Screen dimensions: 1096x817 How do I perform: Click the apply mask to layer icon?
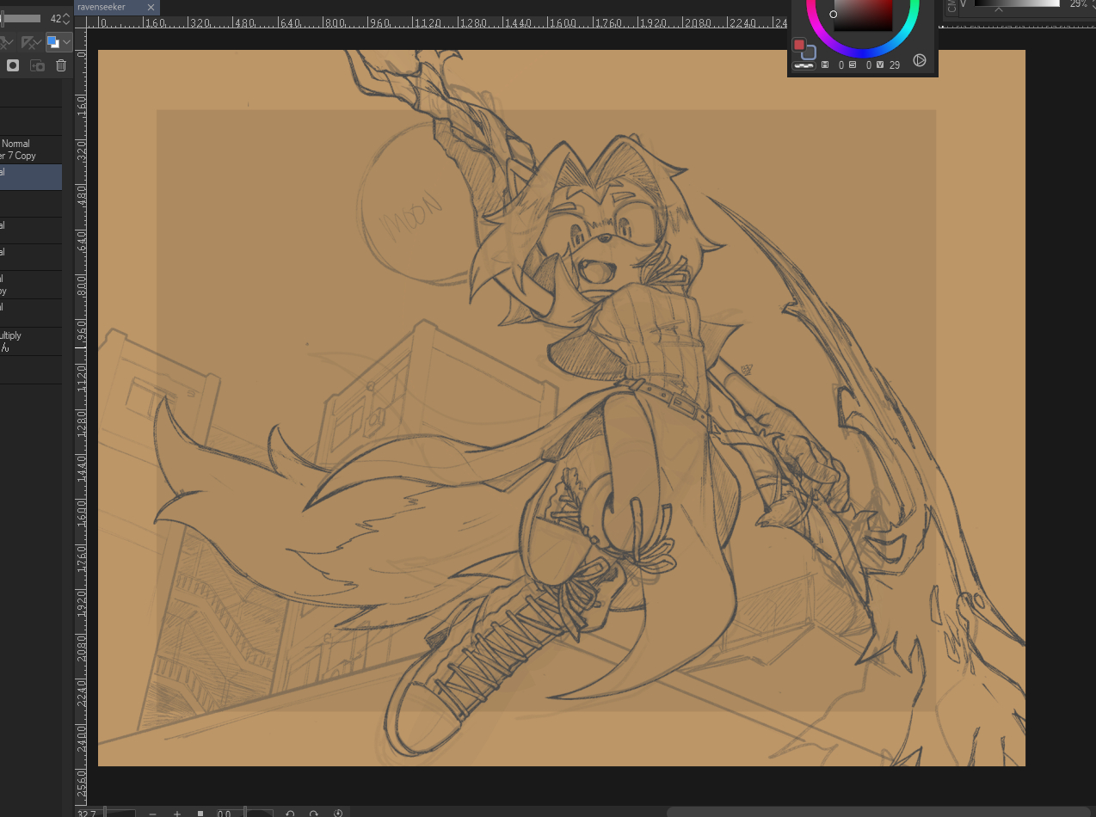click(x=37, y=65)
